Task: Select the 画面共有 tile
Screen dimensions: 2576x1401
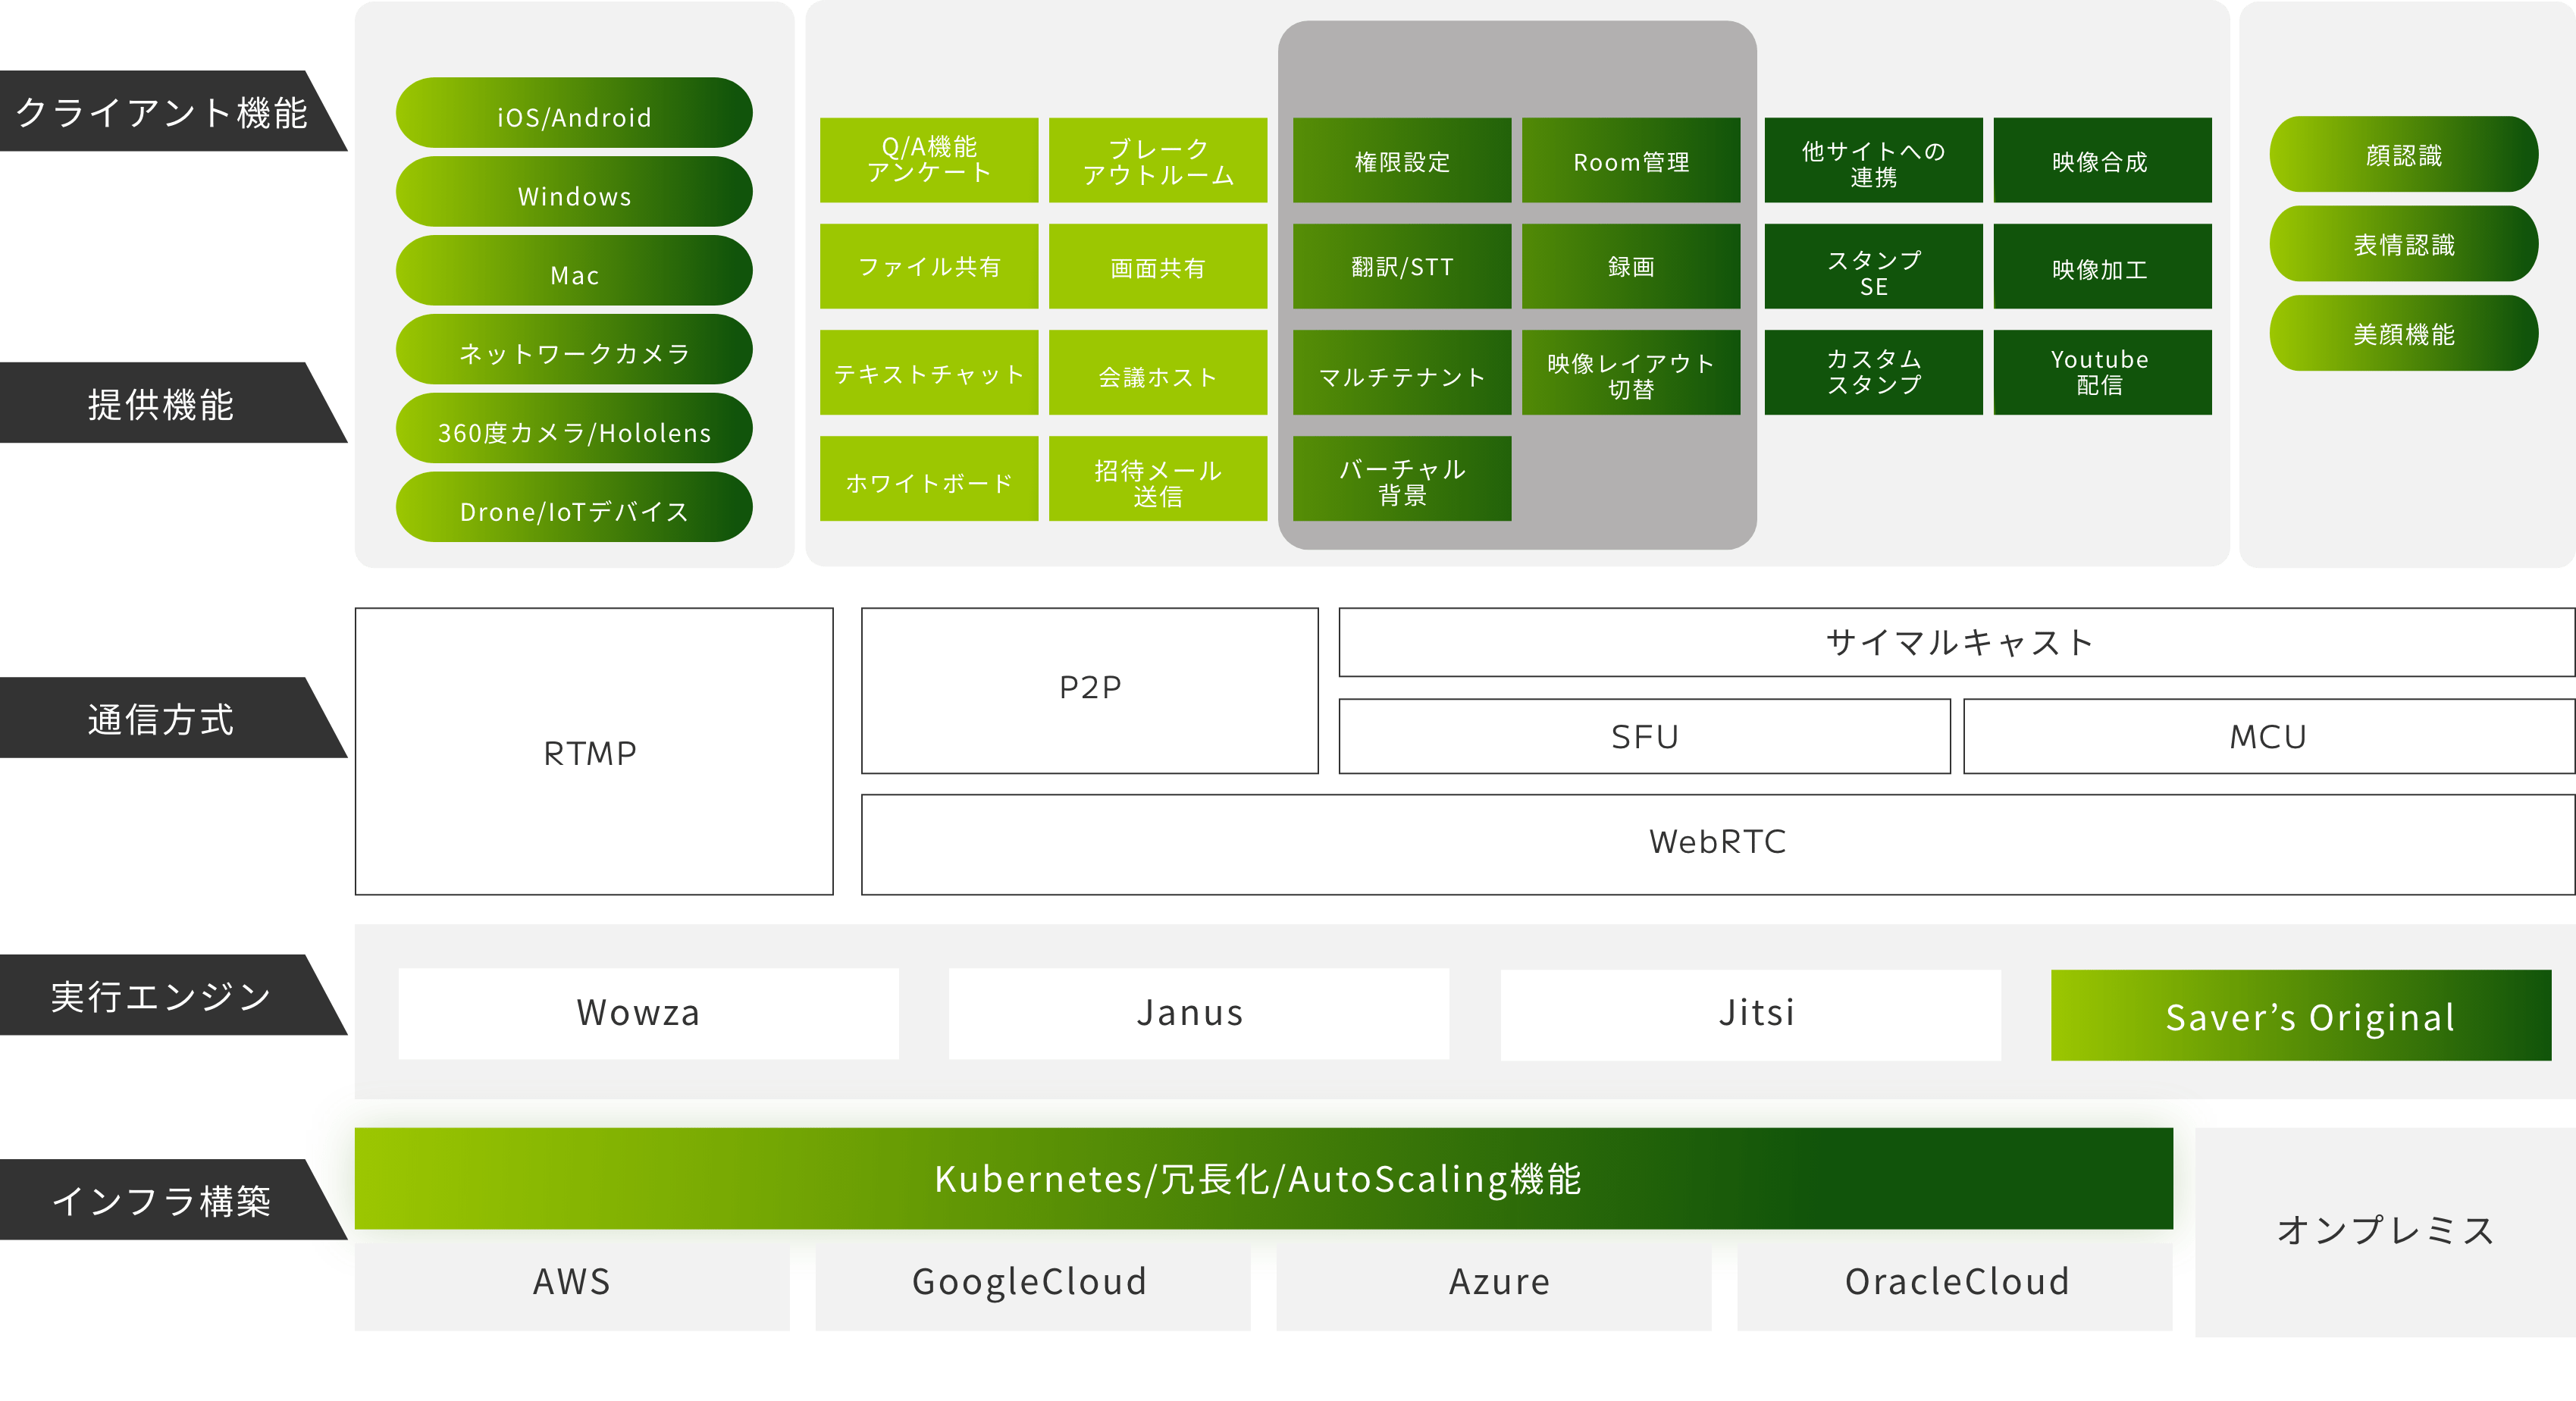Action: tap(1158, 266)
